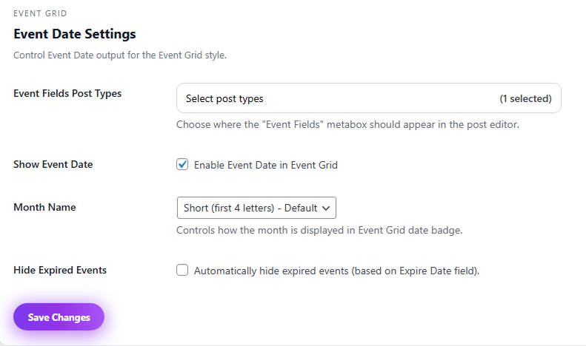Open the Select post types dropdown

pos(368,98)
